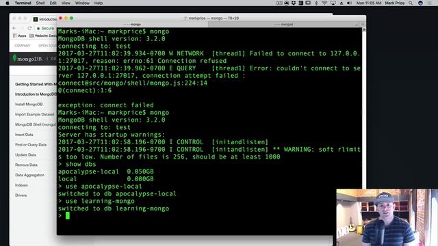Open Getting Started With MongoDB heading link
Viewport: 438px width, 246px height.
pos(36,84)
